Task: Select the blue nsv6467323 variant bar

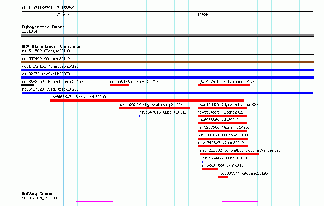Action: pos(167,93)
